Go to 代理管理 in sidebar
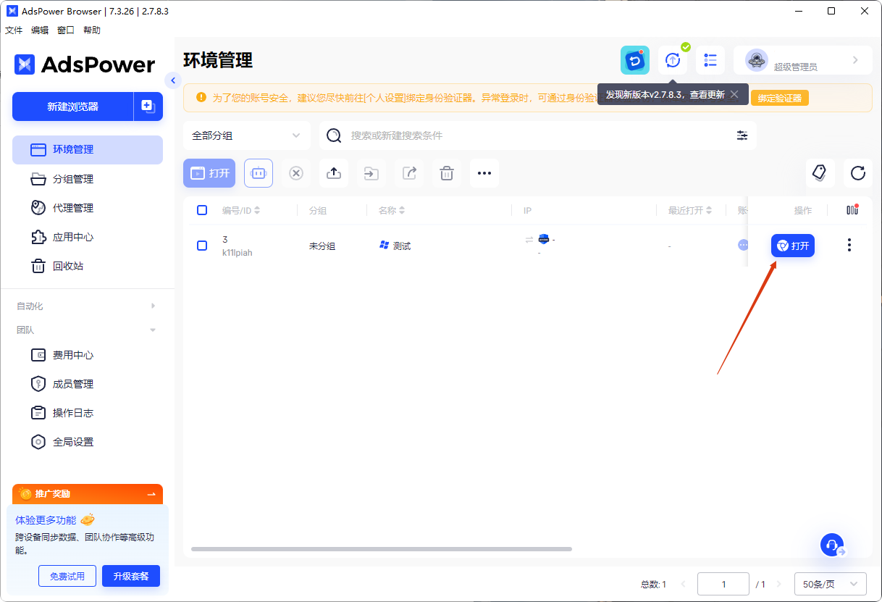 [x=73, y=208]
